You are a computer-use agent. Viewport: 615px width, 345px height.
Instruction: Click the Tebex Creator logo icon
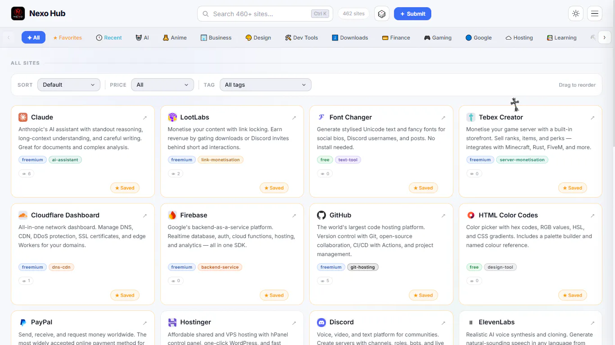(x=471, y=117)
